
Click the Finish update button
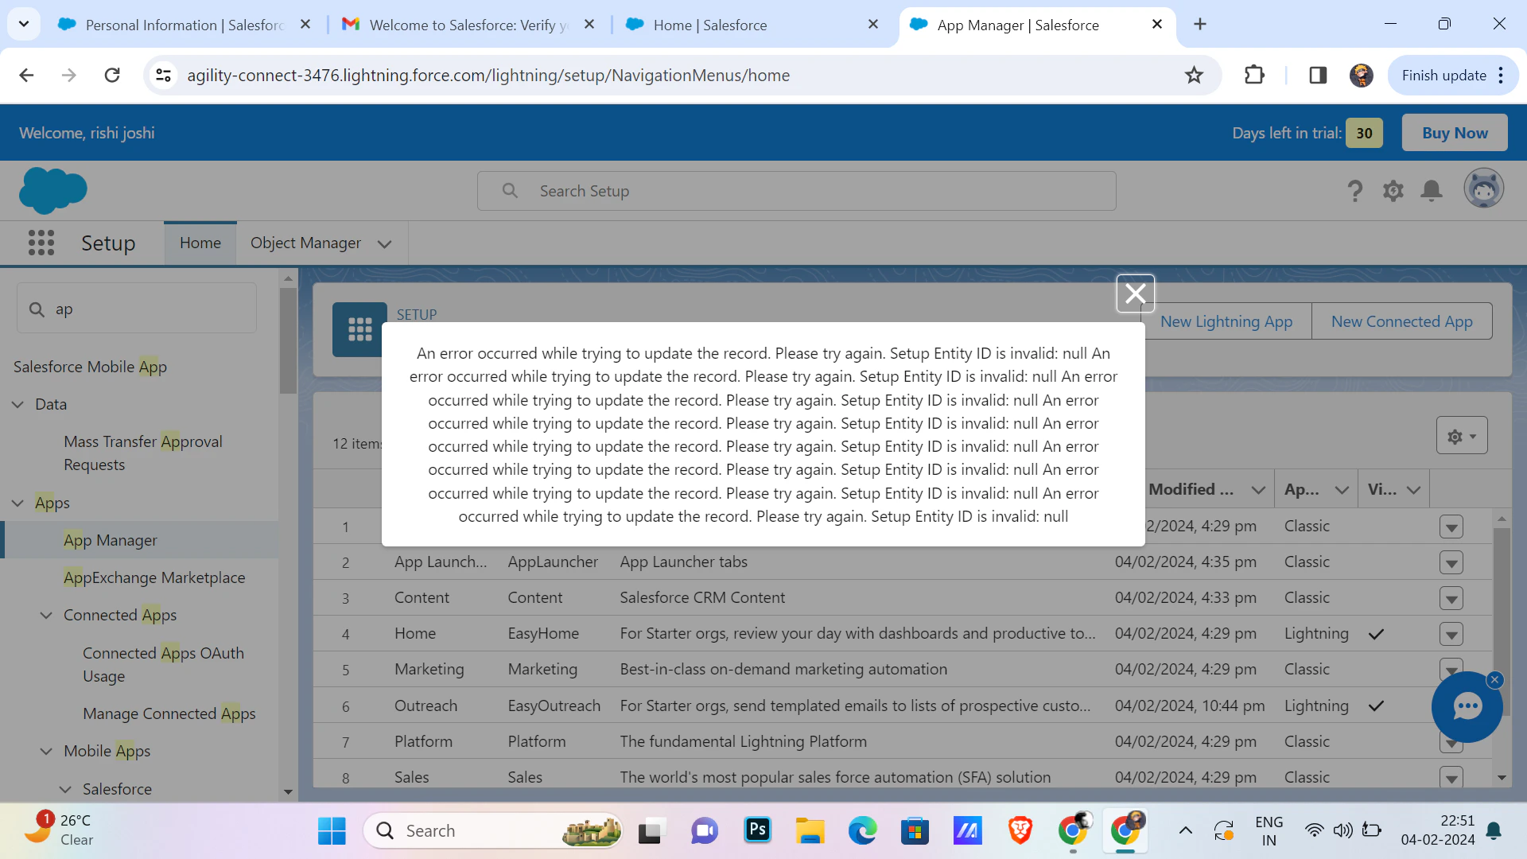(x=1452, y=76)
